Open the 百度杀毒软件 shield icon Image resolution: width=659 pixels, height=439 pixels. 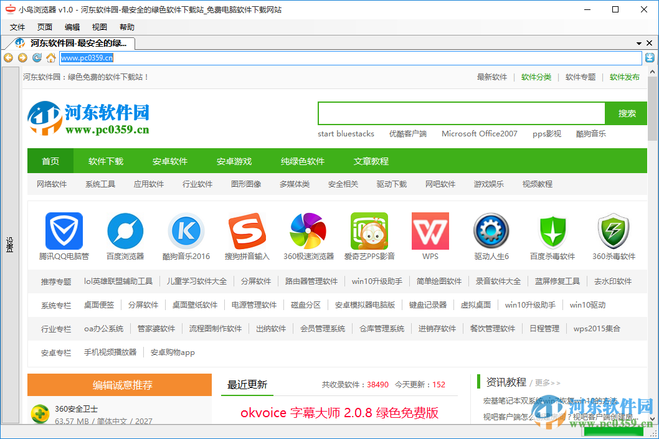[552, 231]
